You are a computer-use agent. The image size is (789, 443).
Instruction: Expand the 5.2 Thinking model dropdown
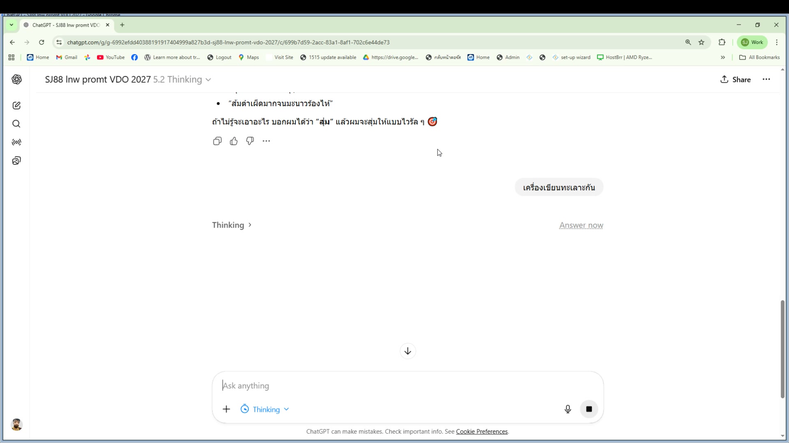tap(182, 80)
